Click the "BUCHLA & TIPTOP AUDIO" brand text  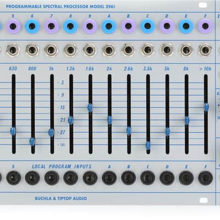tap(61, 199)
